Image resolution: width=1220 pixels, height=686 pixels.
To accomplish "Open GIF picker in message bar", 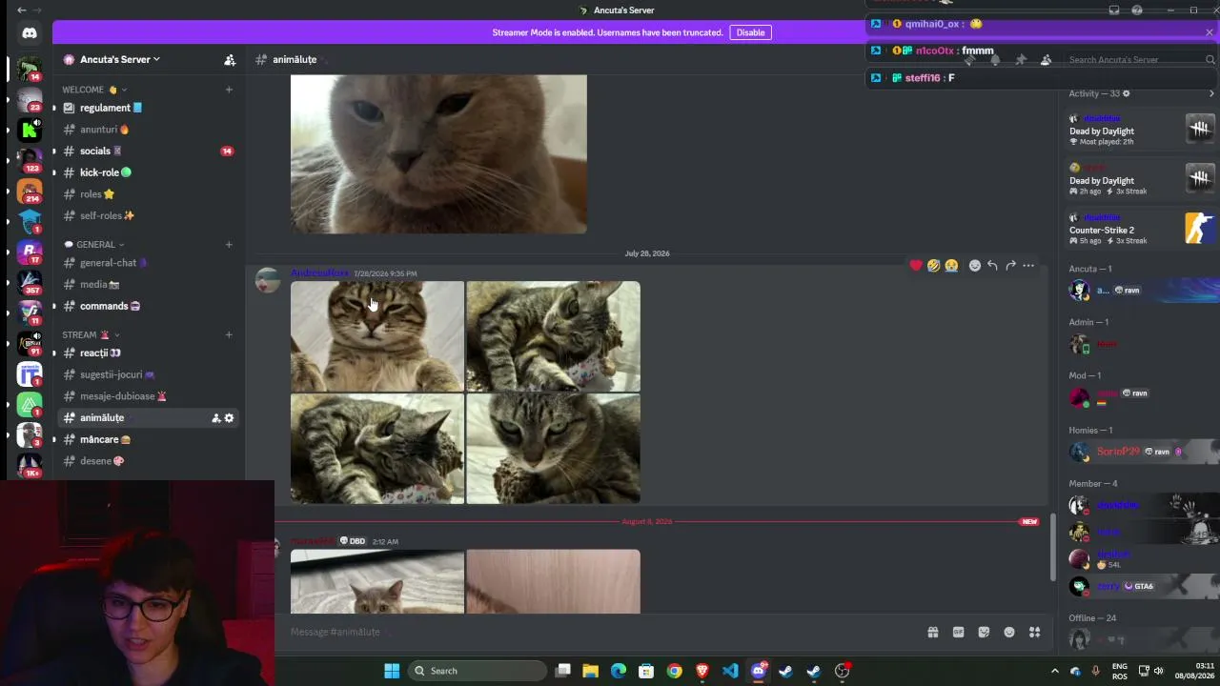I will point(958,632).
